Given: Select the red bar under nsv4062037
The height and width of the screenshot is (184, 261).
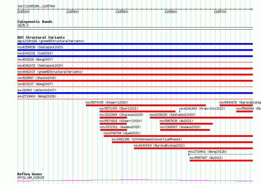Looking at the screenshot, I should tap(135, 75).
